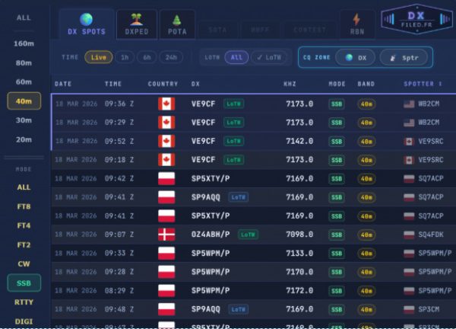
Task: Filter by the 160m band
Action: pyautogui.click(x=24, y=43)
